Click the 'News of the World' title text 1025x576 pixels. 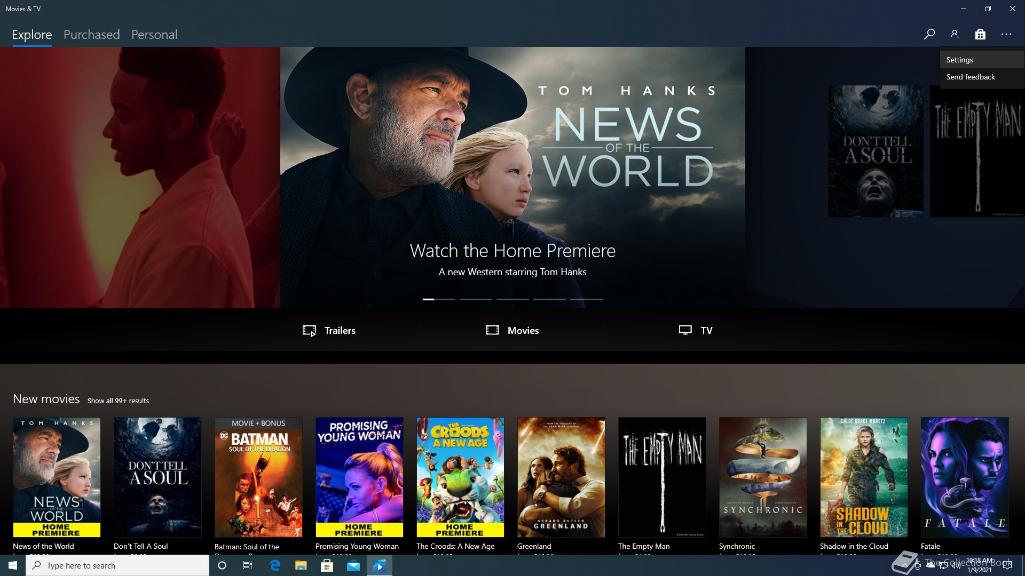(x=43, y=546)
